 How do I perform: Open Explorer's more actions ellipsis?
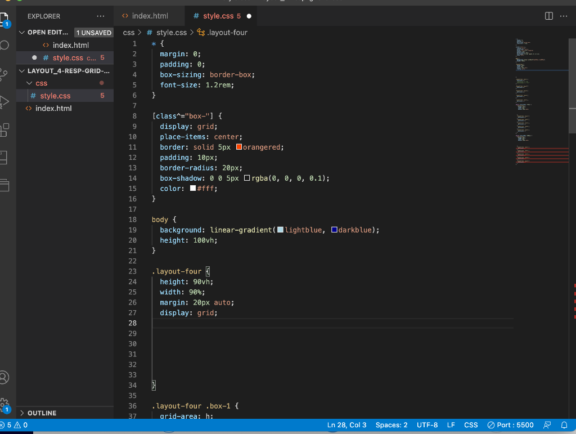(x=101, y=16)
